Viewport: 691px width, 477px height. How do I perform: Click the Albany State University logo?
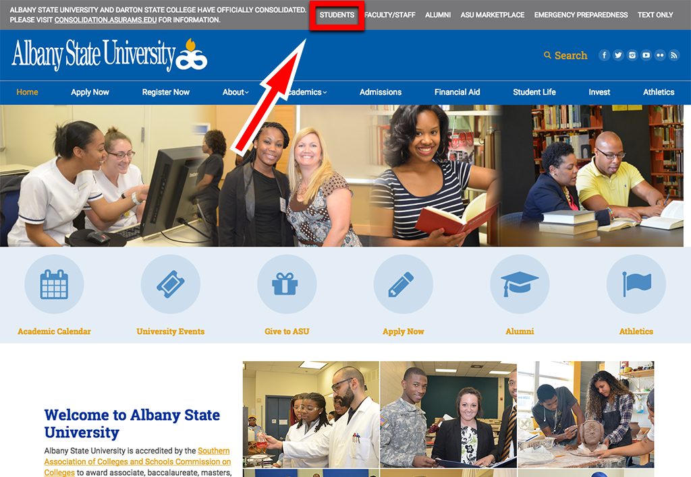pos(109,55)
